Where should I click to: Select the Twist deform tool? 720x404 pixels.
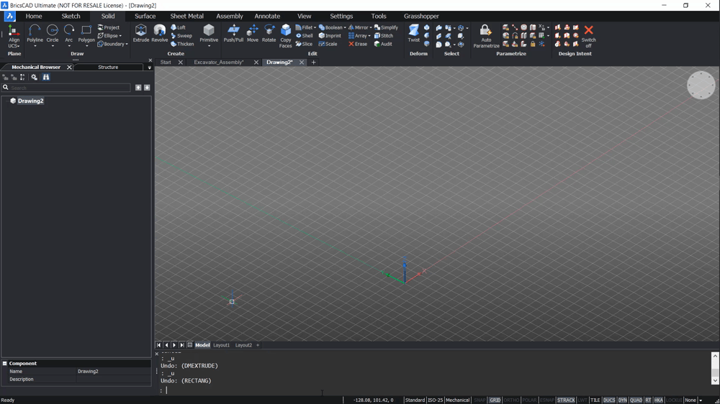[x=414, y=34]
